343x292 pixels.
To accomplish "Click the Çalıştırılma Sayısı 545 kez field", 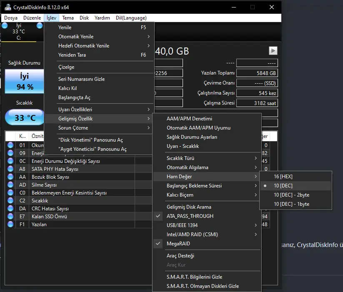I will coord(257,93).
